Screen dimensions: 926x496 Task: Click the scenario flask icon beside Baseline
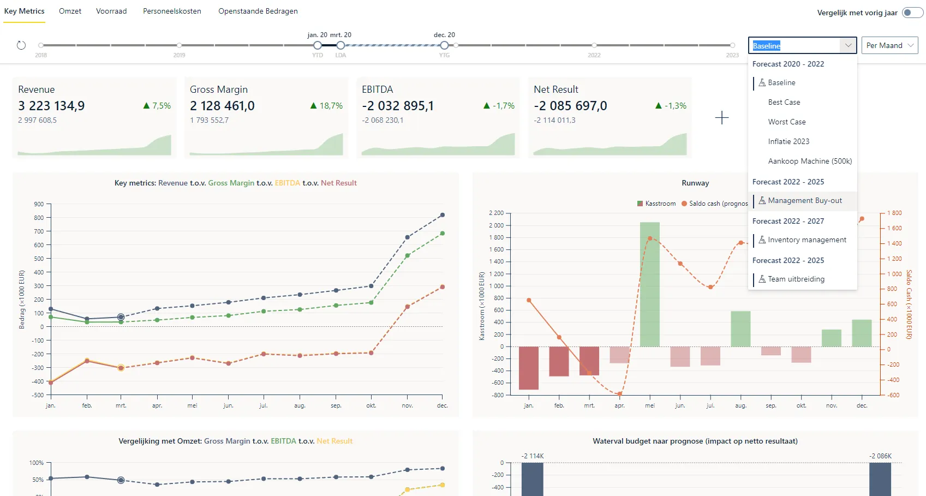click(762, 83)
